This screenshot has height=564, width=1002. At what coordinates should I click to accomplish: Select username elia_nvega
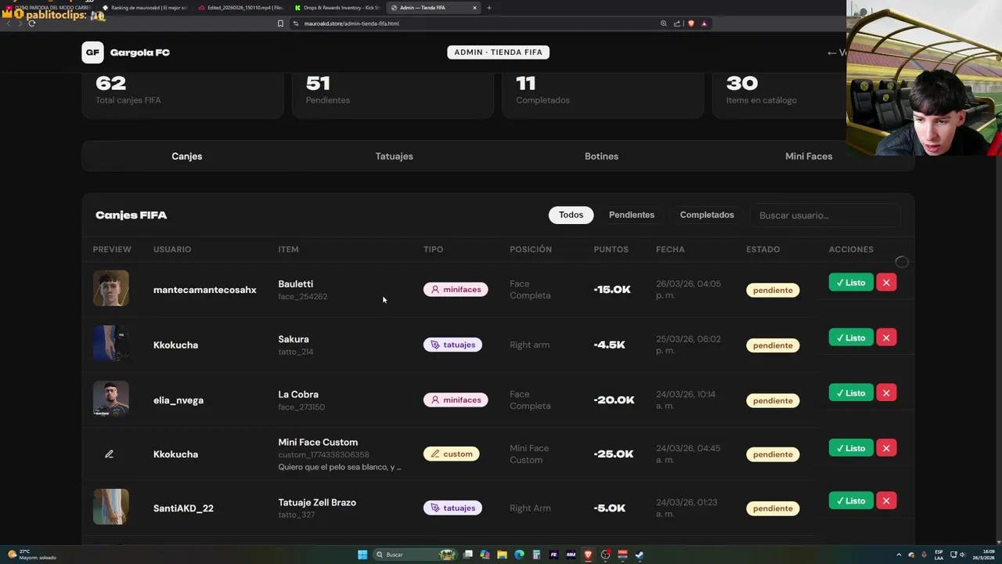pyautogui.click(x=178, y=400)
